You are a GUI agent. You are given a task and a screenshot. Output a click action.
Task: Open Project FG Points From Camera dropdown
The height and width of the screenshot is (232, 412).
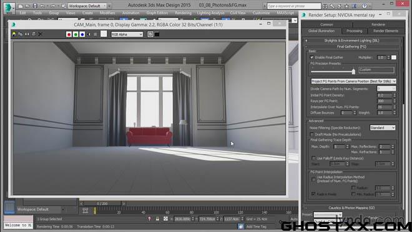pos(353,81)
